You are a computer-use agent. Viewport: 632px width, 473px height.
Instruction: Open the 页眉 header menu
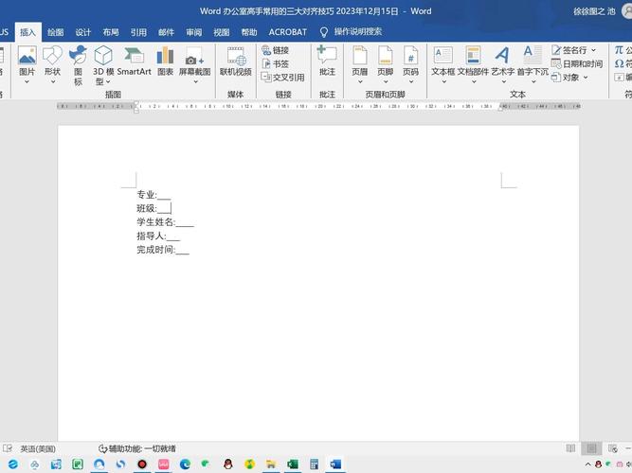point(359,64)
